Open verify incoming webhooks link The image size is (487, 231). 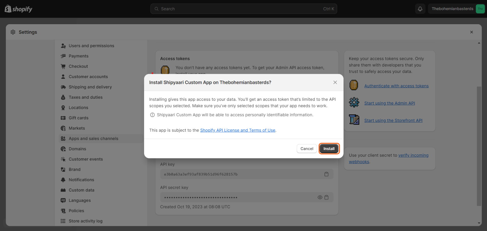(389, 158)
